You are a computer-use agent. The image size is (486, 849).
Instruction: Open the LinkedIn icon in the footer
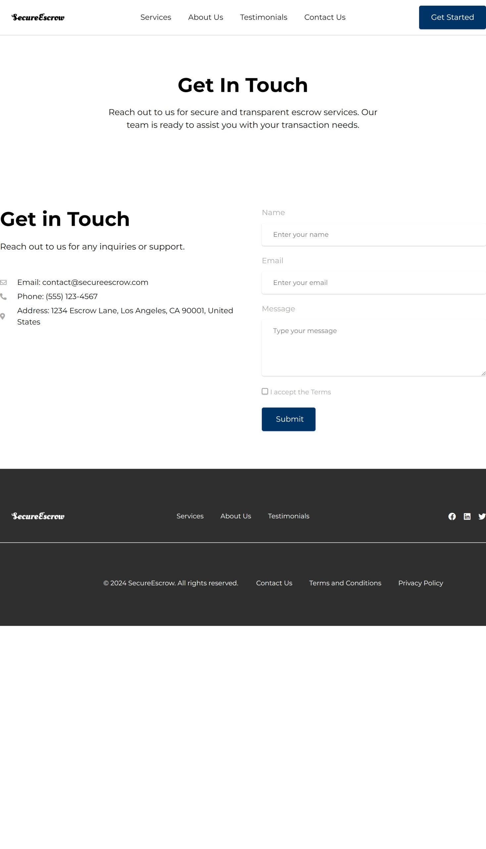467,516
